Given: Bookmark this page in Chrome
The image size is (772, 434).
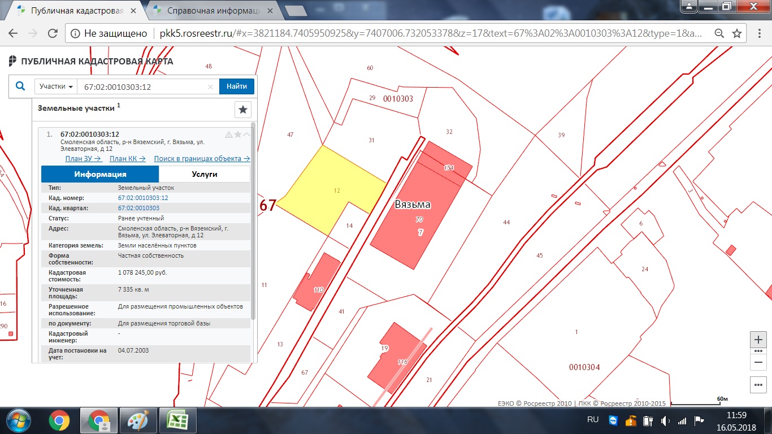Looking at the screenshot, I should coord(736,33).
